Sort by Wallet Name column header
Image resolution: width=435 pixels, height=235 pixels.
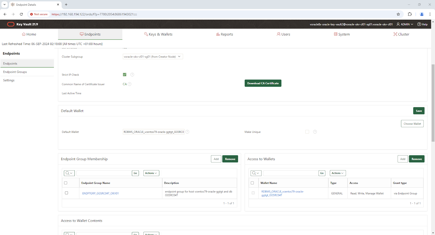pyautogui.click(x=269, y=183)
